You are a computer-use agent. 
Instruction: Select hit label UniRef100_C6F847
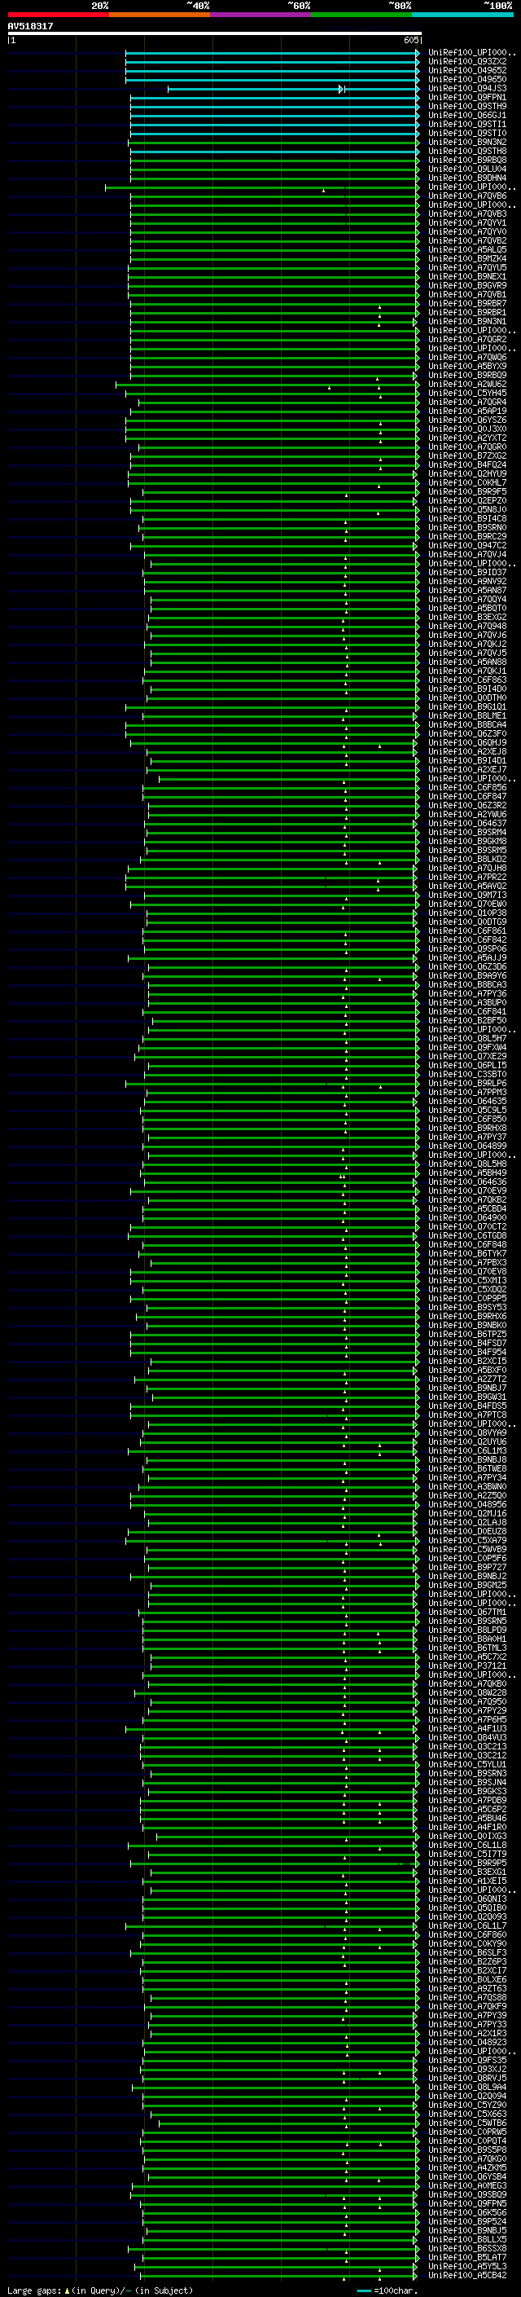[x=467, y=796]
